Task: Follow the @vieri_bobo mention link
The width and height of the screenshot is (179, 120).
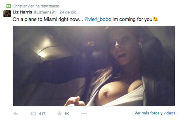Action: (98, 19)
